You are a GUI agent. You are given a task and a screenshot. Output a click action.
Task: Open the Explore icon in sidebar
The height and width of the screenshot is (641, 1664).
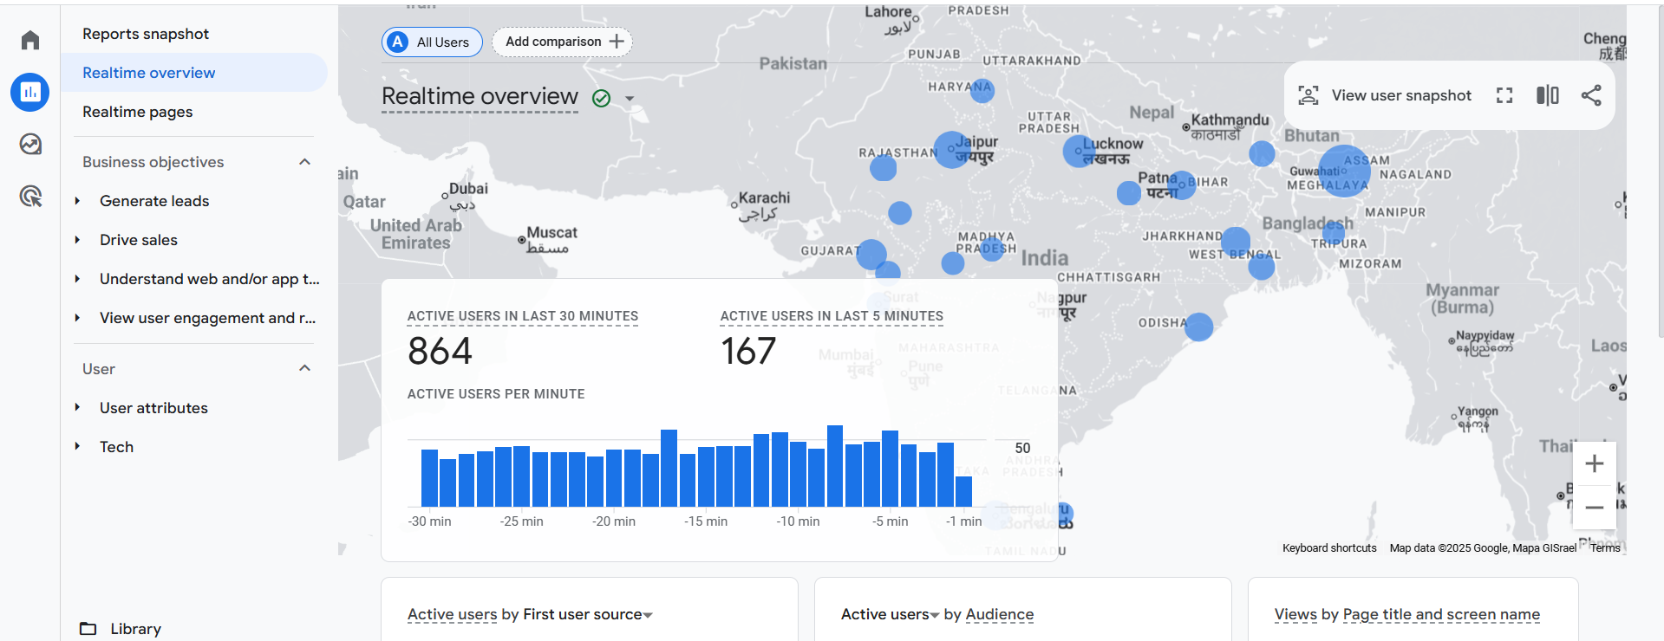[30, 144]
